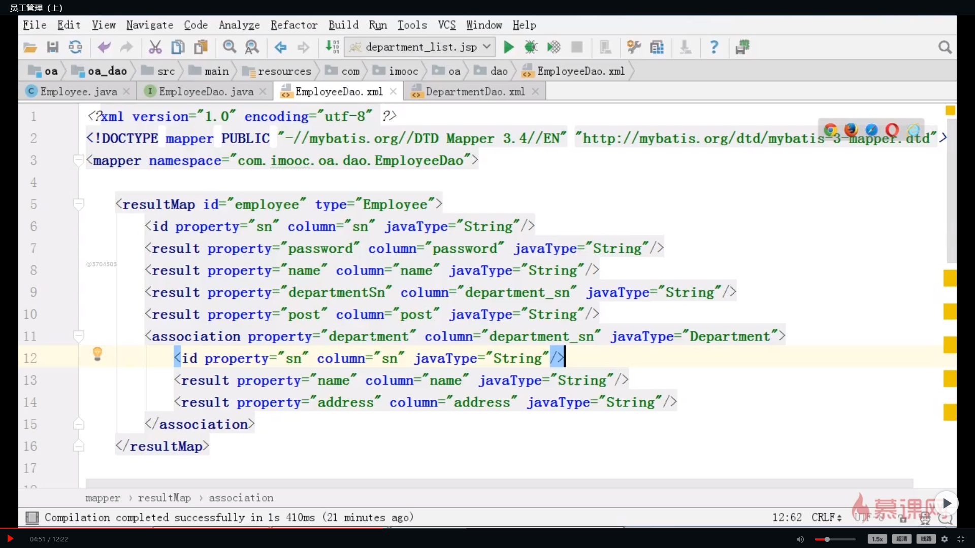Click the Help question mark icon
Screen dimensions: 975x548
(x=714, y=47)
